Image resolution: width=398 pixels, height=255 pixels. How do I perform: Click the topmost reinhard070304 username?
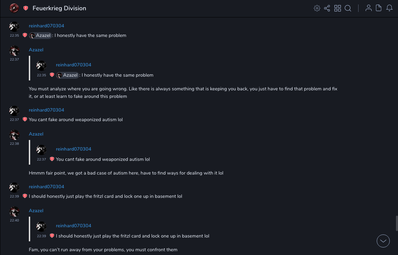(46, 26)
